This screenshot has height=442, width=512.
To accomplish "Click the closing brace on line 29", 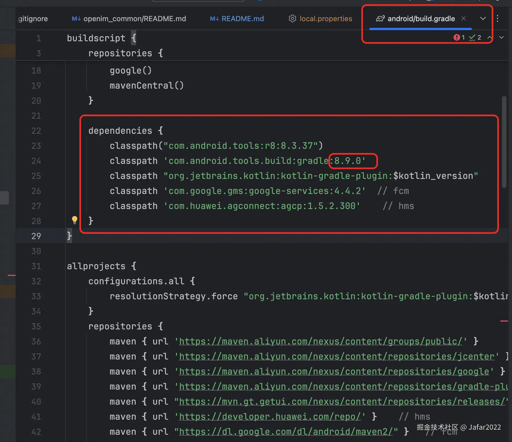I will (69, 236).
